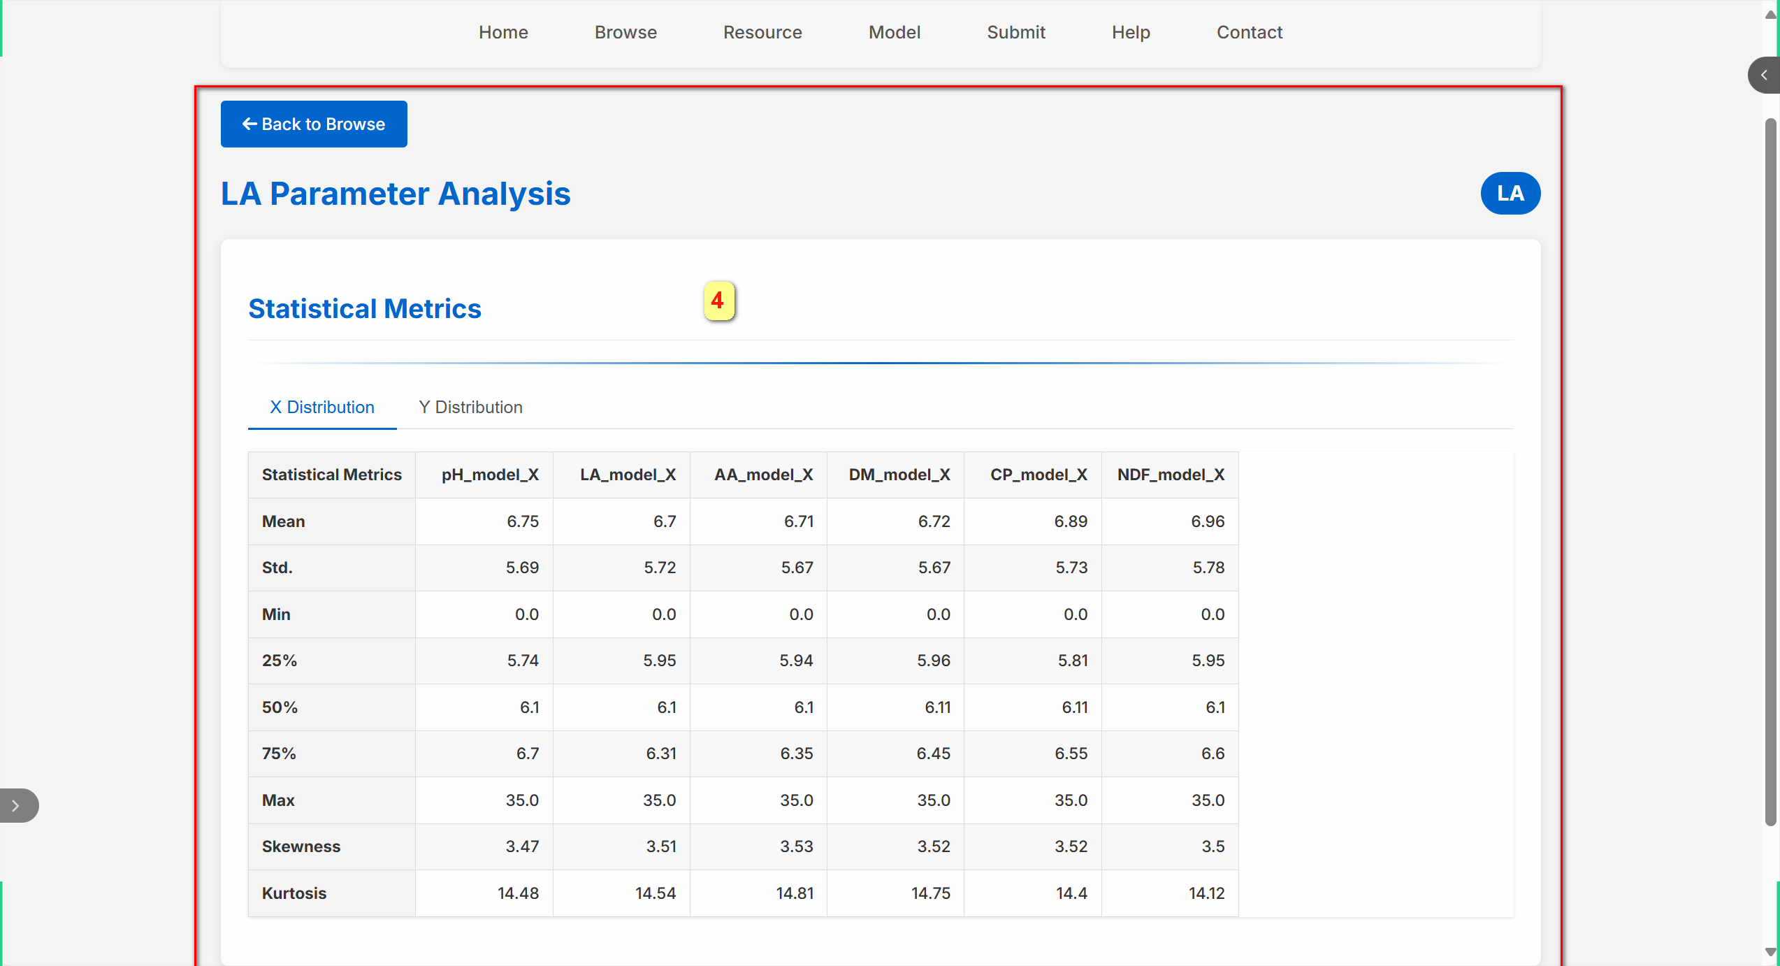The image size is (1780, 966).
Task: Click the LA badge icon
Action: (x=1510, y=194)
